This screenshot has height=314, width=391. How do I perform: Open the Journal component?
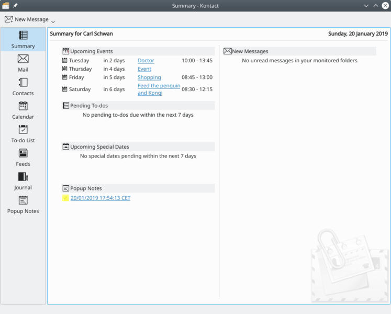[23, 181]
